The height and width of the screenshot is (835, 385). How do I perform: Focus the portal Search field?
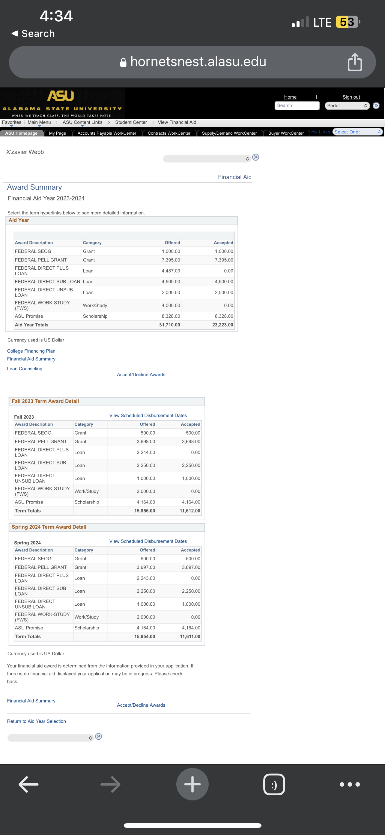click(297, 106)
